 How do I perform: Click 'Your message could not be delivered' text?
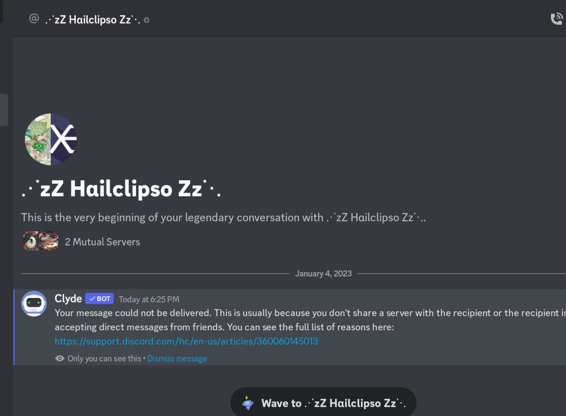[133, 313]
